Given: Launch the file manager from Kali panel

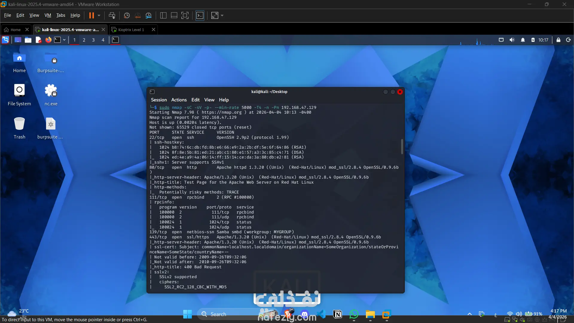Looking at the screenshot, I should 28,40.
